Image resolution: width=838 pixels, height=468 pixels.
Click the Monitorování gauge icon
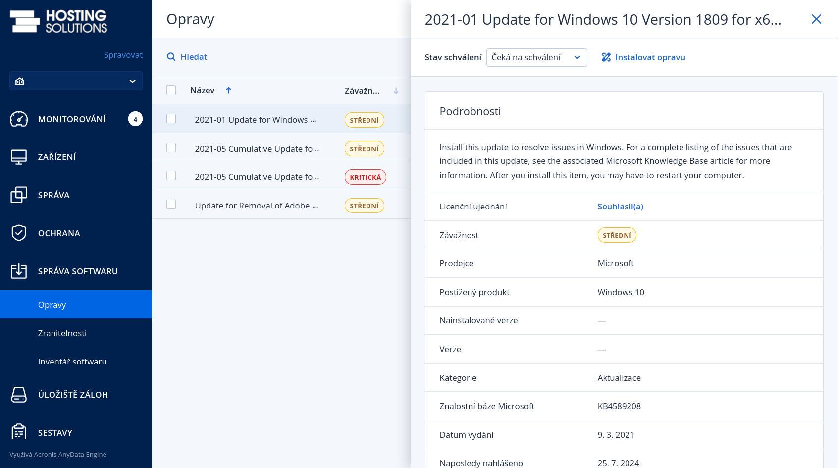[x=19, y=119]
